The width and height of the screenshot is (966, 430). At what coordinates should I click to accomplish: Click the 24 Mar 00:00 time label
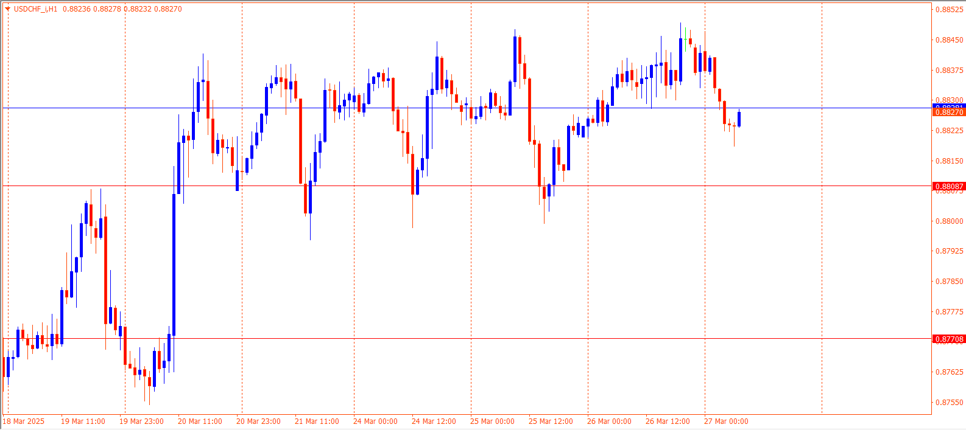(x=375, y=421)
